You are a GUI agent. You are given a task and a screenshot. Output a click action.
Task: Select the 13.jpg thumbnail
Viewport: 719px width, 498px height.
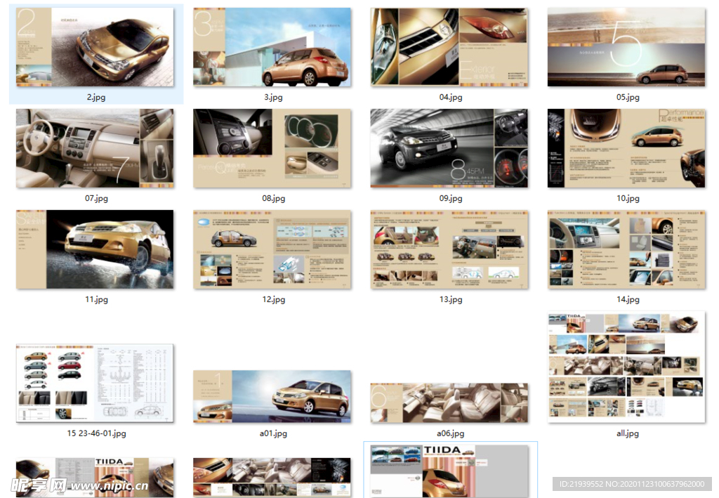(449, 249)
